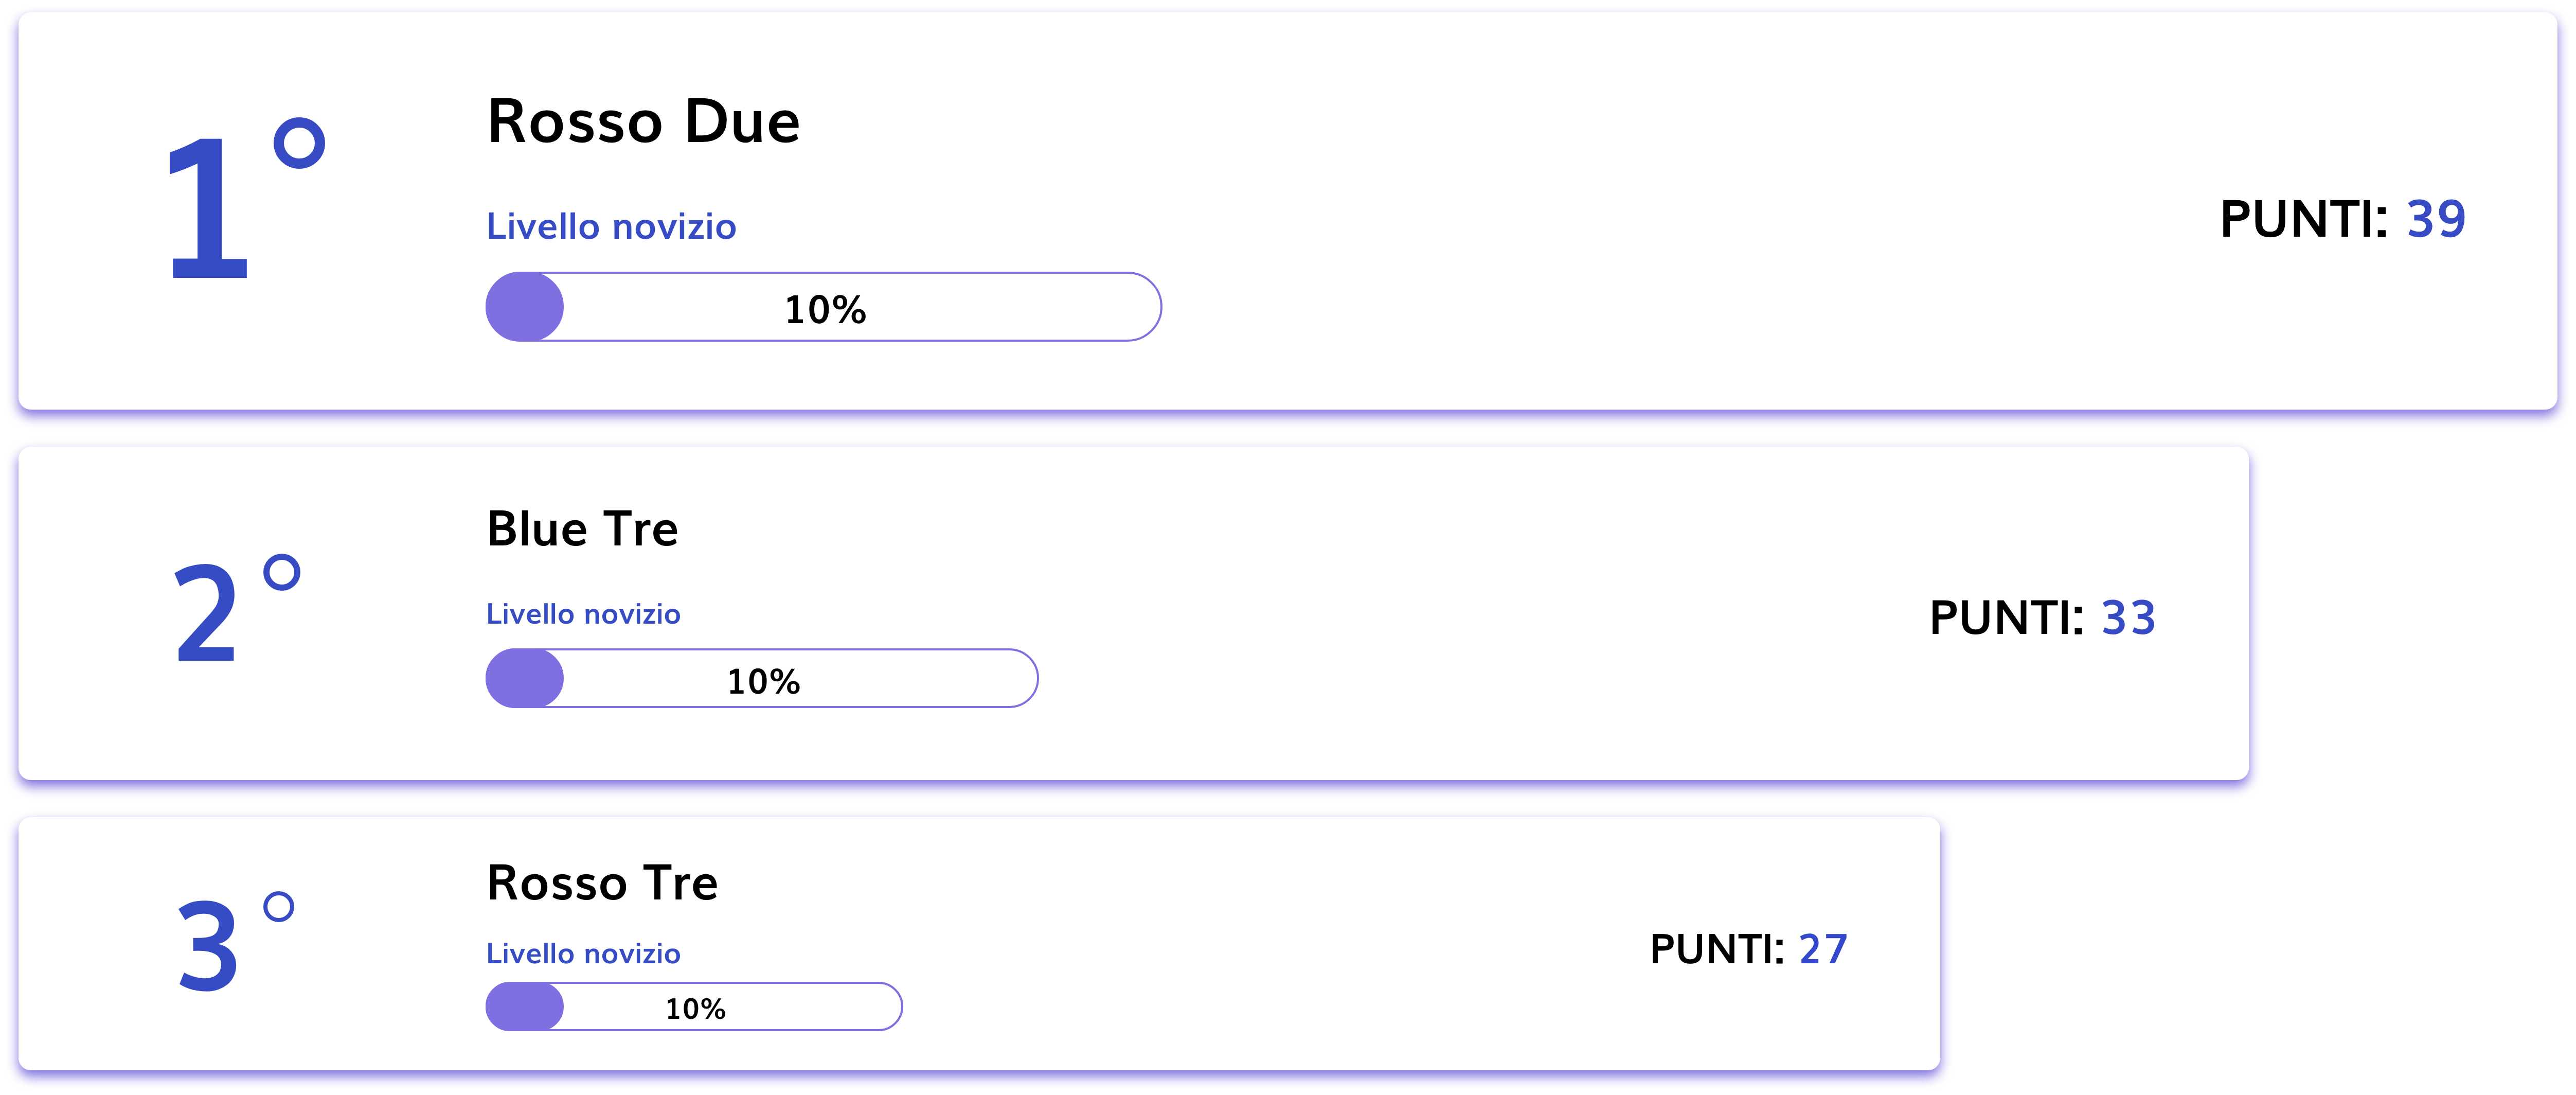Click filled portion of Rosso Tre's progress bar

click(524, 1007)
